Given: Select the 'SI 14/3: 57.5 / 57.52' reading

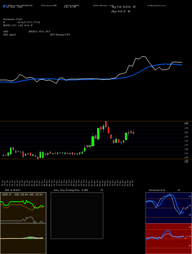Looking at the screenshot, I should (x=29, y=22).
